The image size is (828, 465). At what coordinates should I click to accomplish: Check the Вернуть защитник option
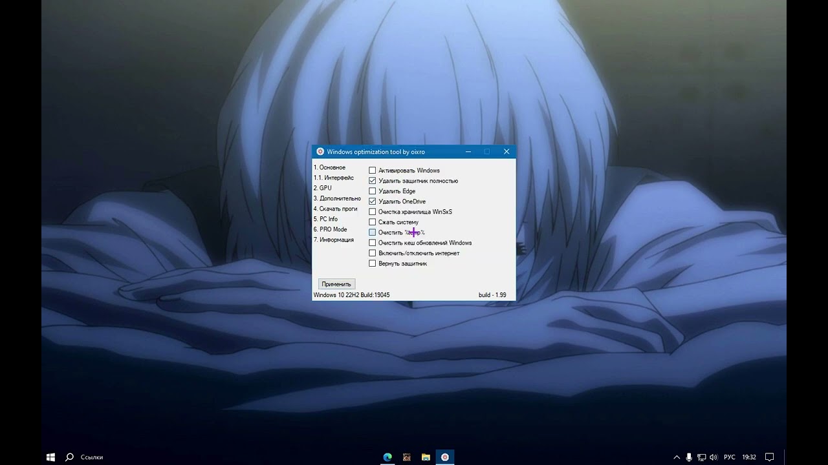[x=373, y=263]
